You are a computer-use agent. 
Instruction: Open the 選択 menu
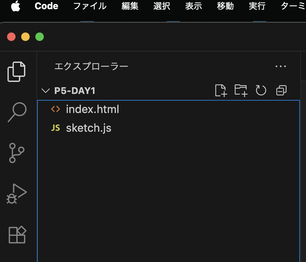click(x=162, y=6)
